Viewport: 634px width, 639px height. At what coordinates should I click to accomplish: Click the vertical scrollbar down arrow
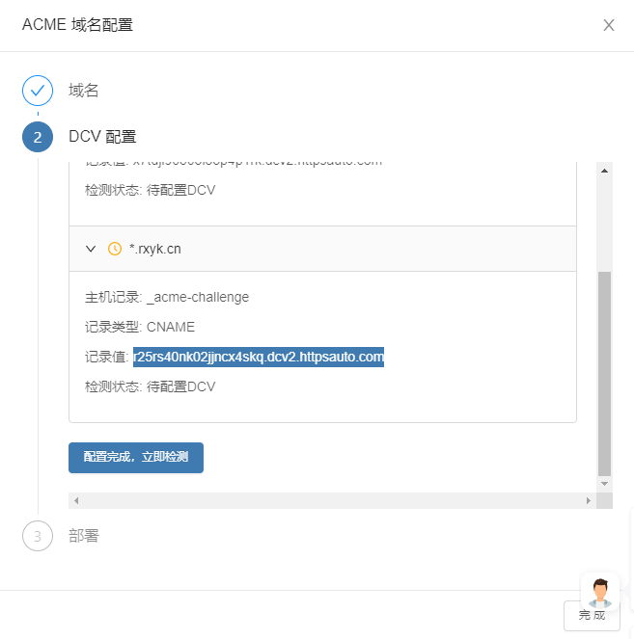coord(605,484)
